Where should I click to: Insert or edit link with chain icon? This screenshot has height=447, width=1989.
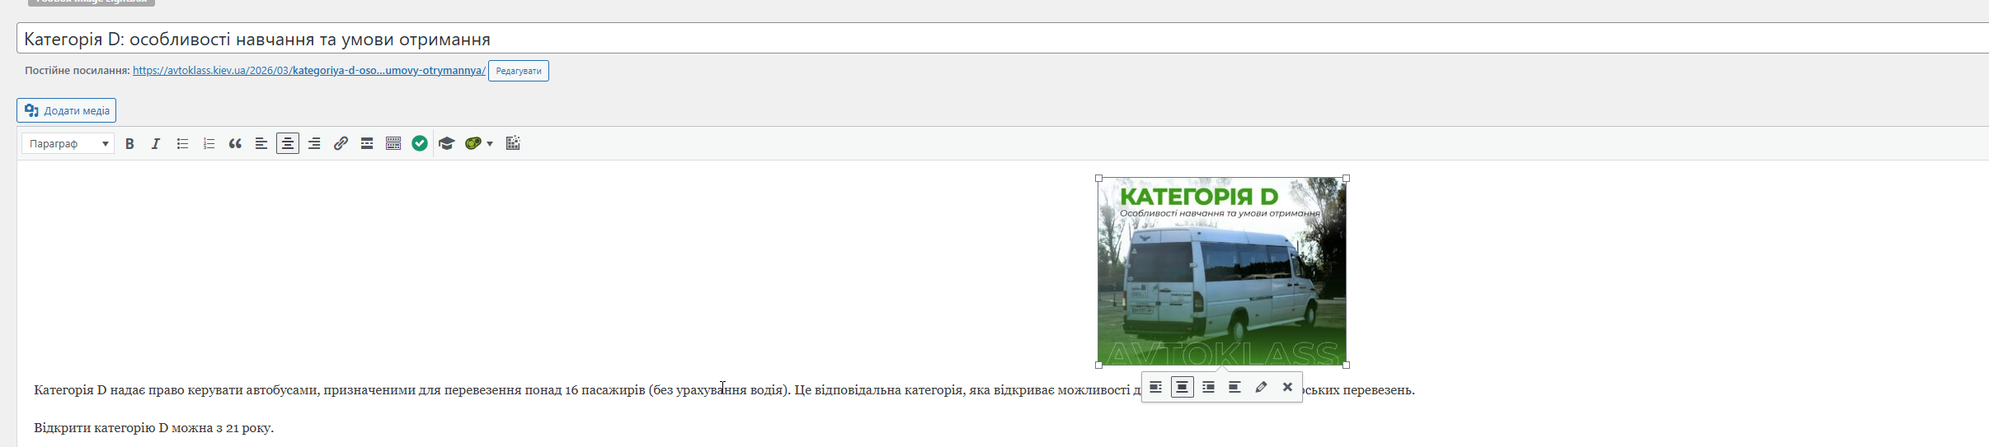[341, 143]
